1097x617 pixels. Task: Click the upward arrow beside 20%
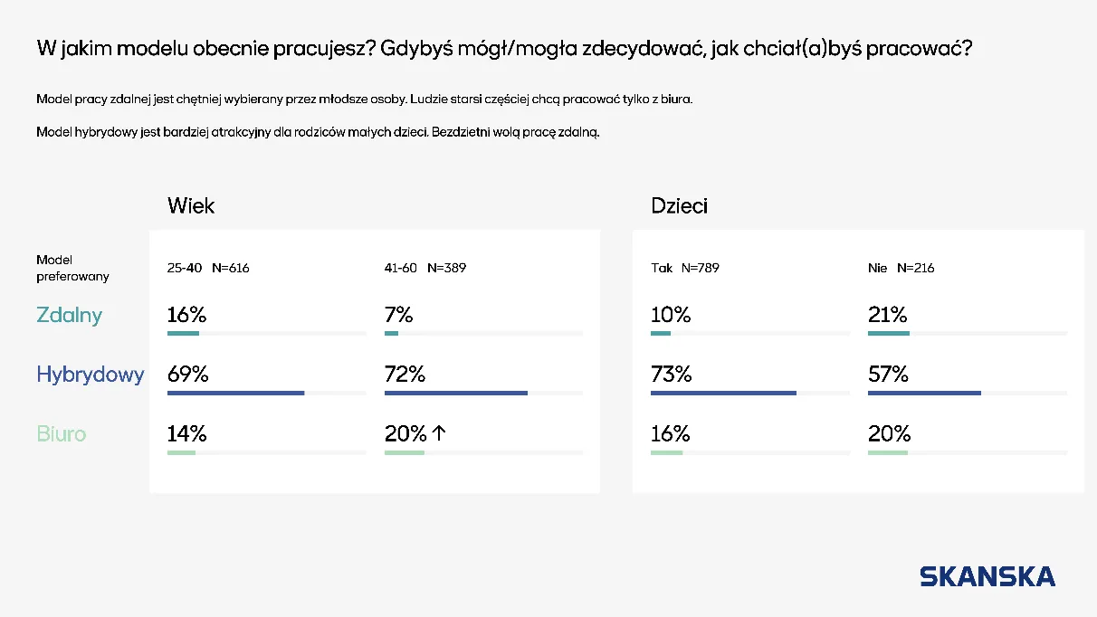click(x=439, y=433)
